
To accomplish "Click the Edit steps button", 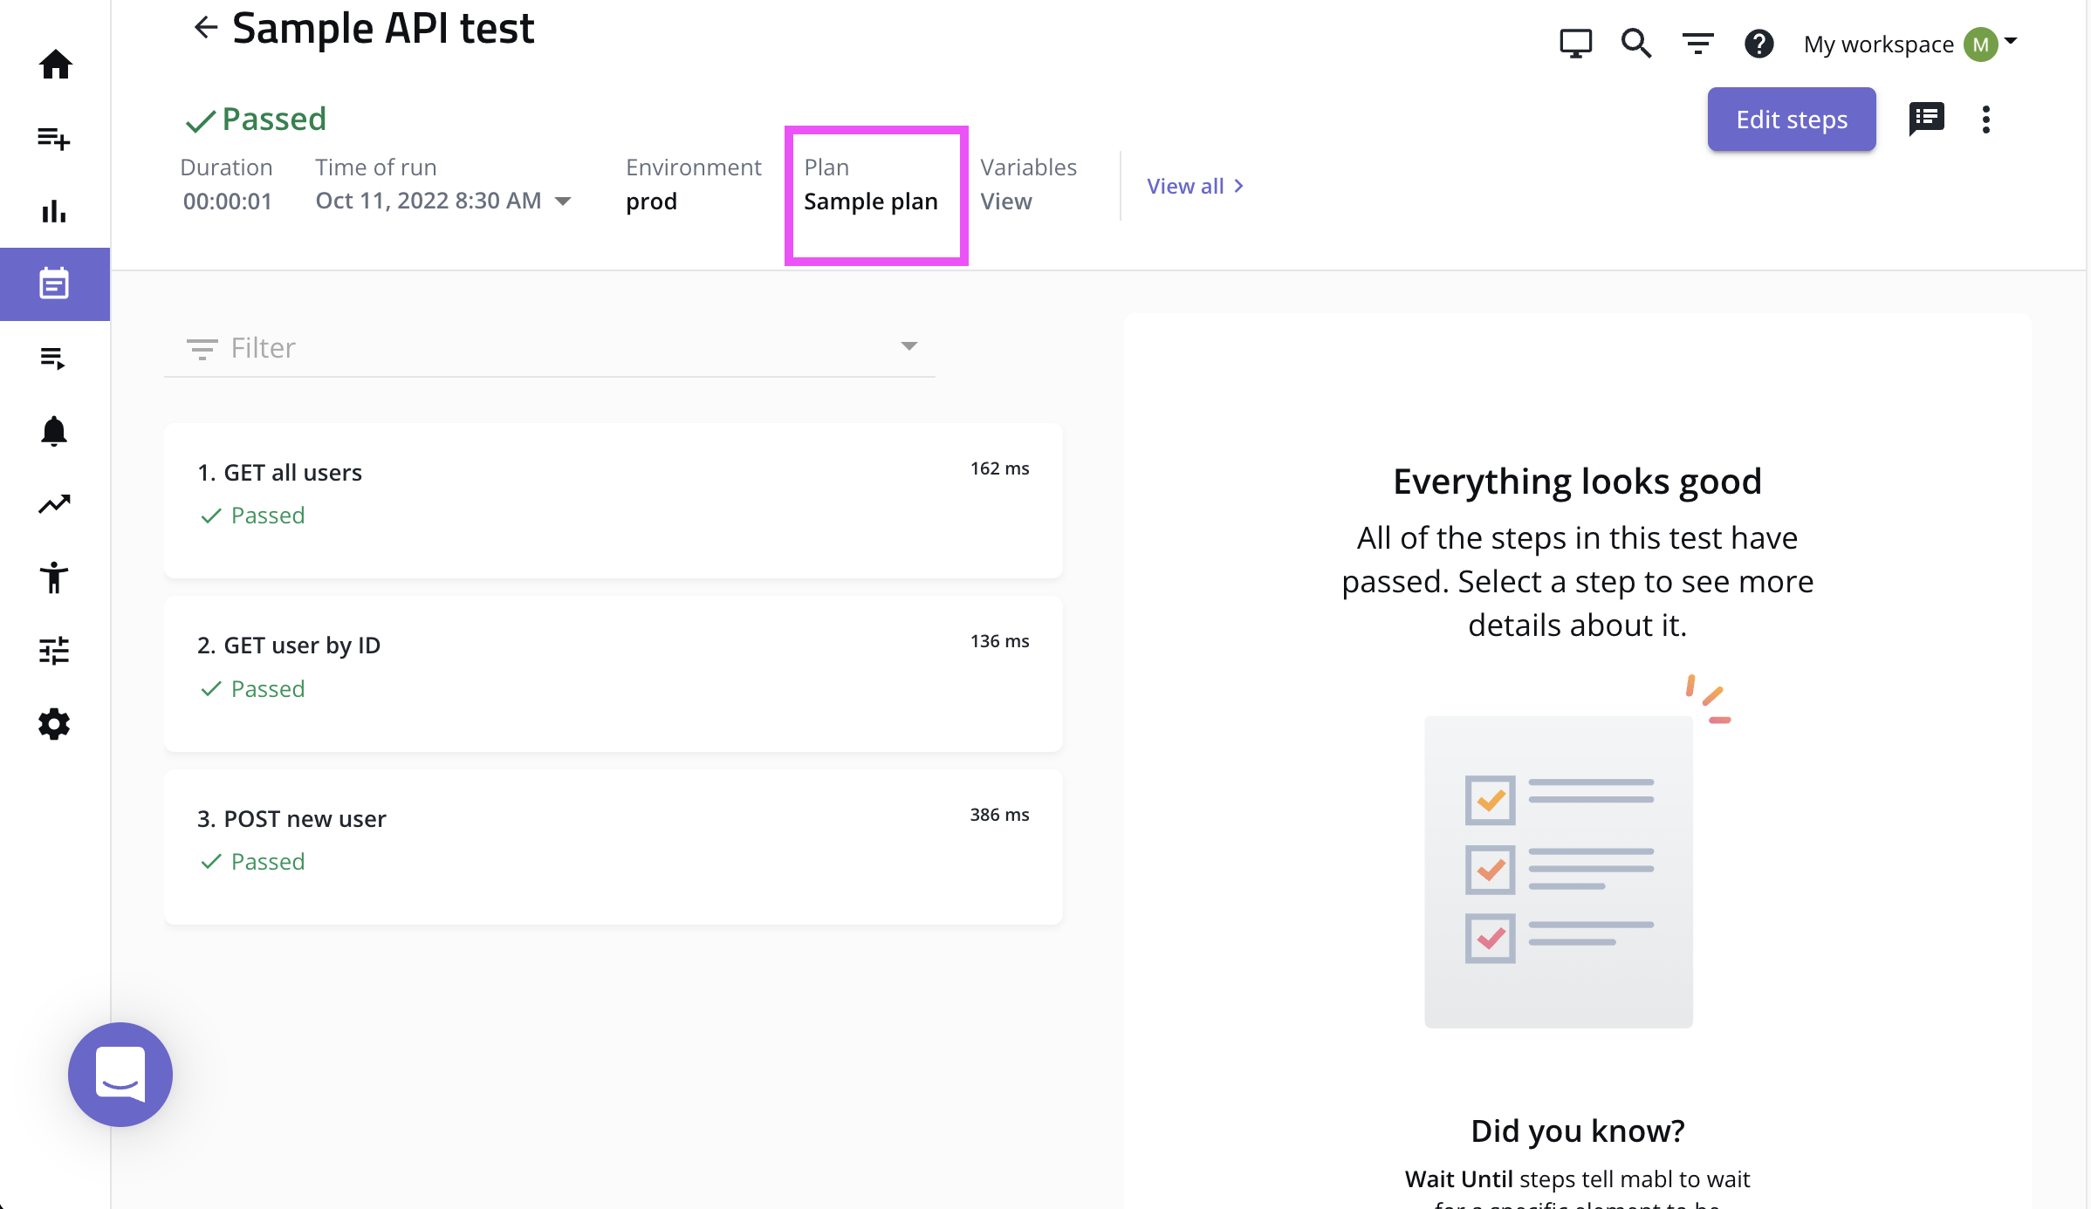I will click(1792, 120).
